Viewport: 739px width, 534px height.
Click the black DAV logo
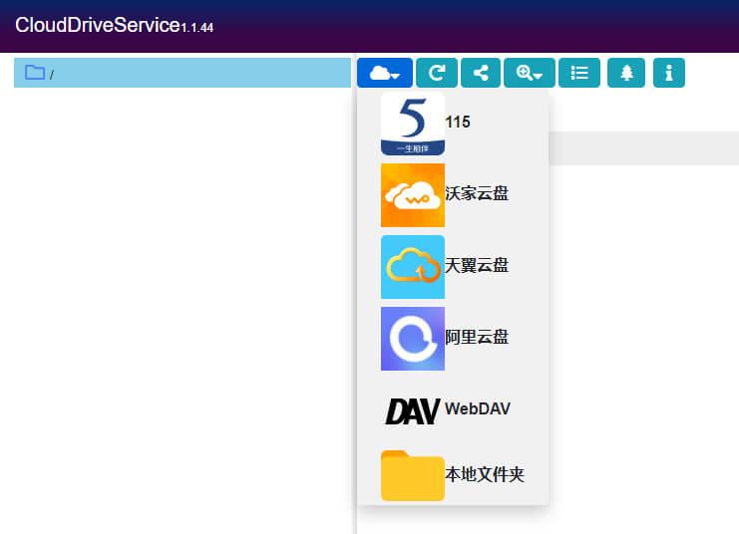tap(412, 409)
